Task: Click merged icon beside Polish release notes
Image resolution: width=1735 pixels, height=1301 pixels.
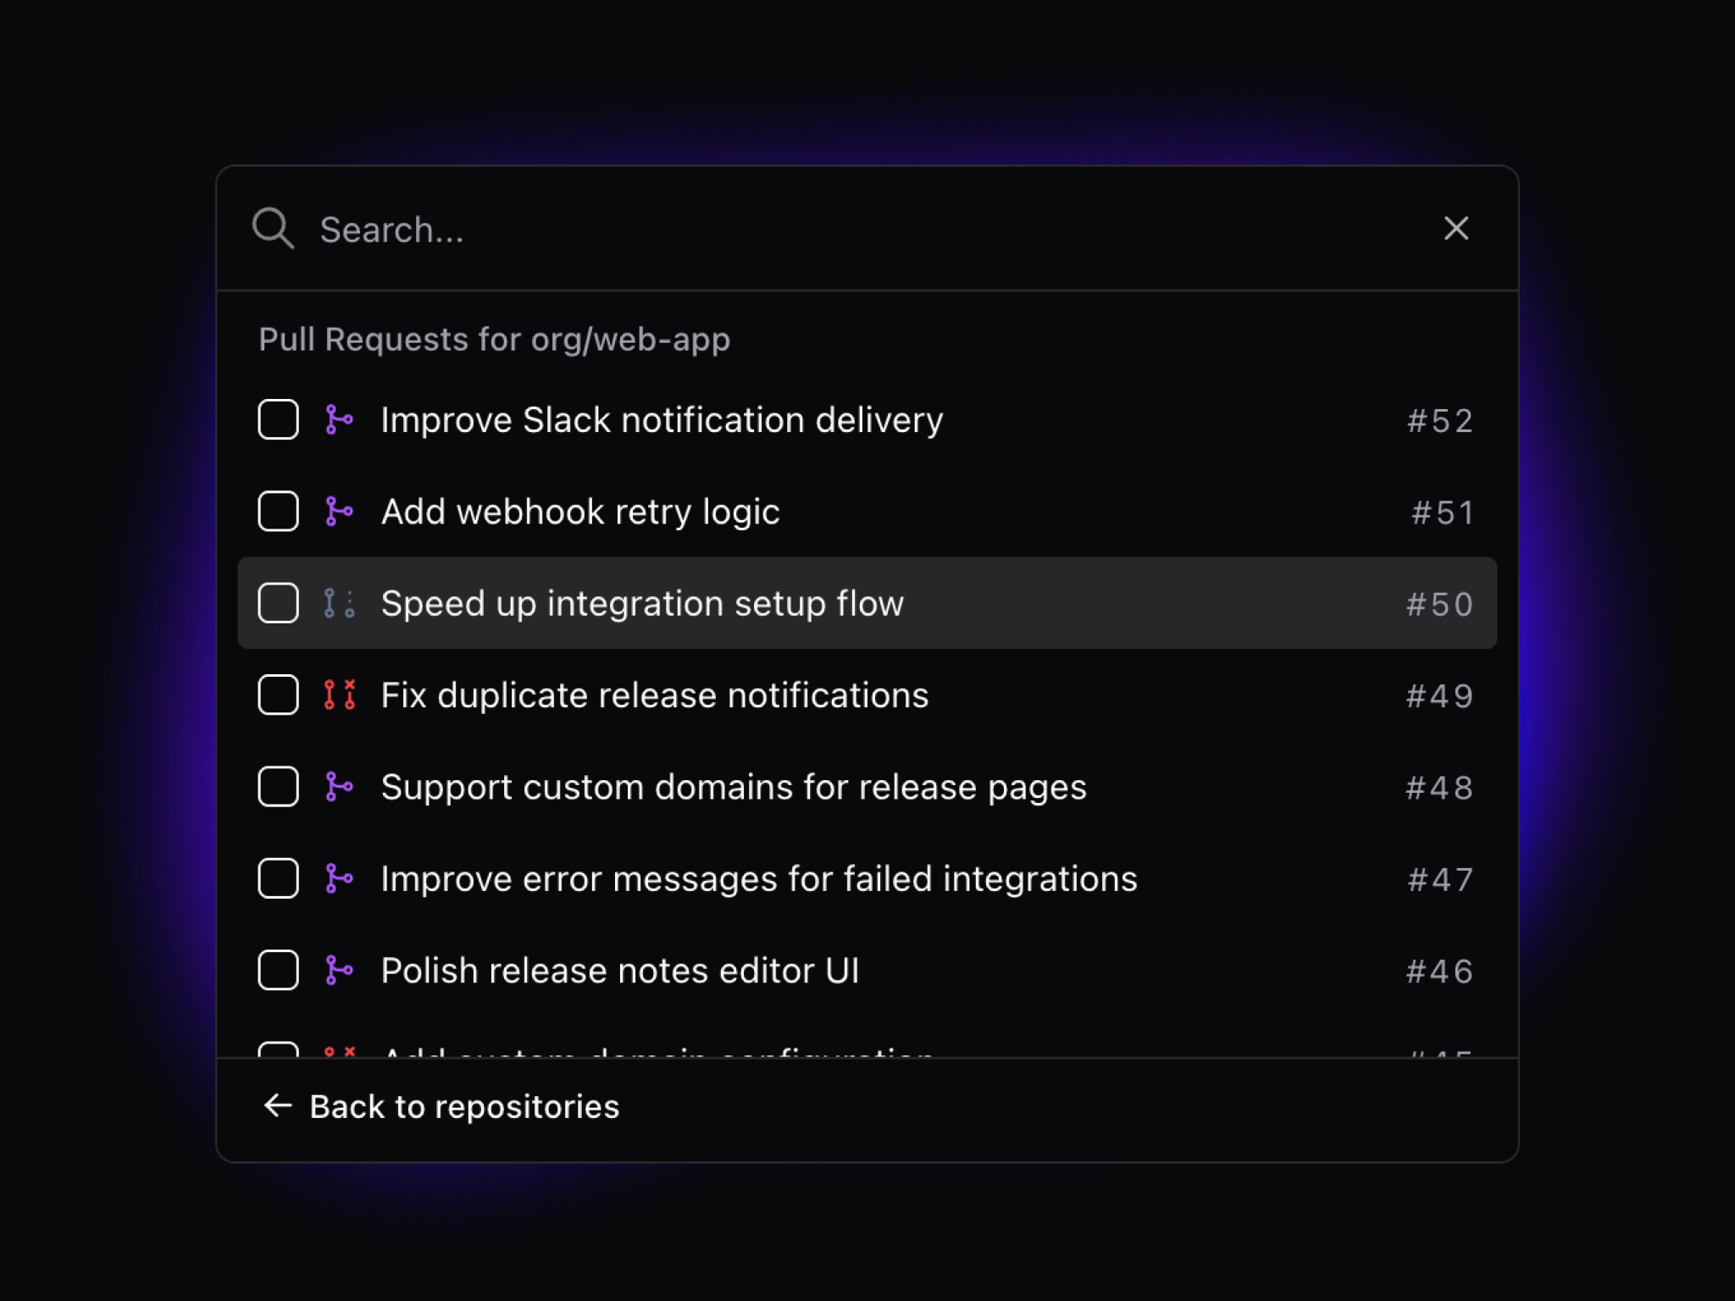Action: point(339,971)
